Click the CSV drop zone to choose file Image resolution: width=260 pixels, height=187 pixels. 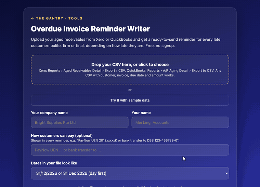130,69
